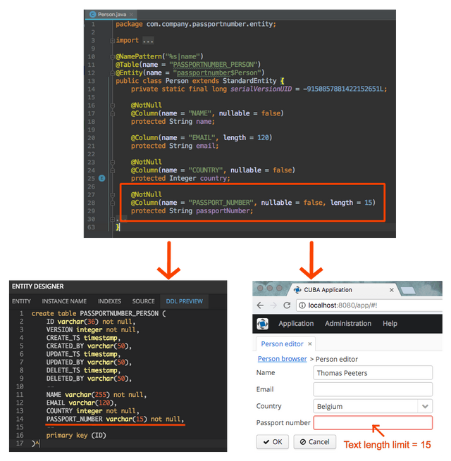The height and width of the screenshot is (461, 451).
Task: Toggle fold marker at passport NotNull annotation
Action: coord(113,195)
